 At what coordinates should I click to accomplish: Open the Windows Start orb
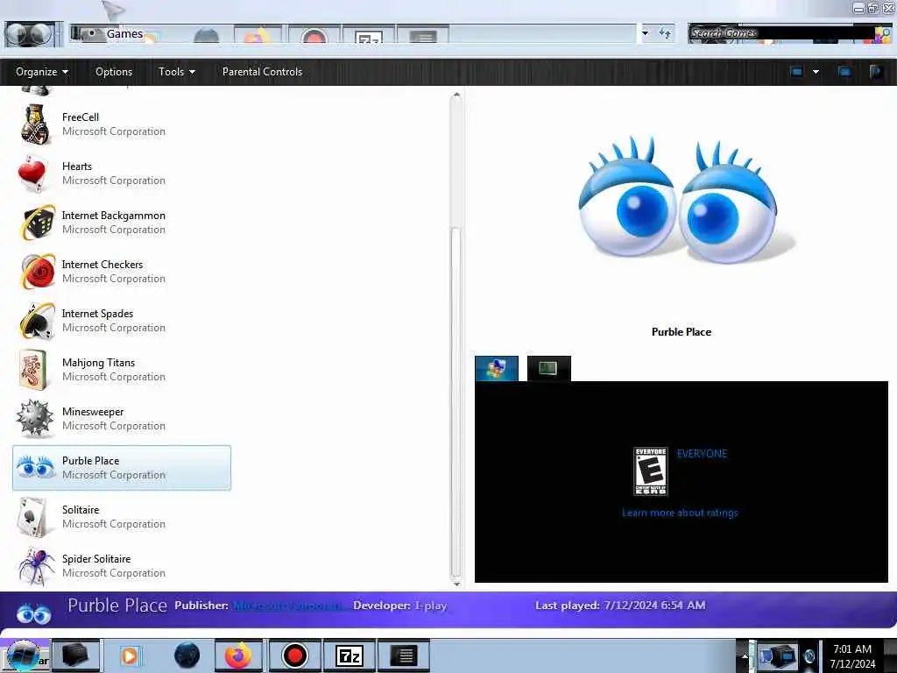23,655
